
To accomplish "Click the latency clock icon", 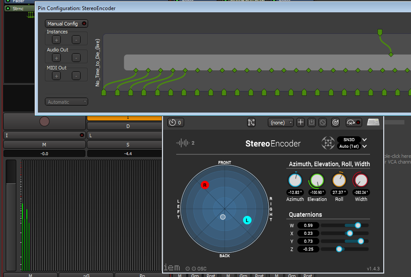I will point(175,123).
